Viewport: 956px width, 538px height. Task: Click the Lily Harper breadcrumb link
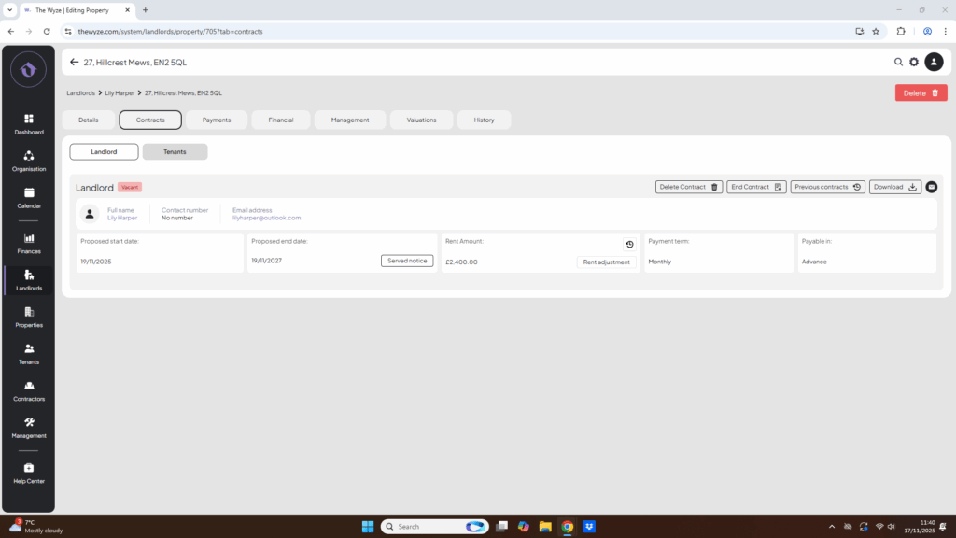119,93
